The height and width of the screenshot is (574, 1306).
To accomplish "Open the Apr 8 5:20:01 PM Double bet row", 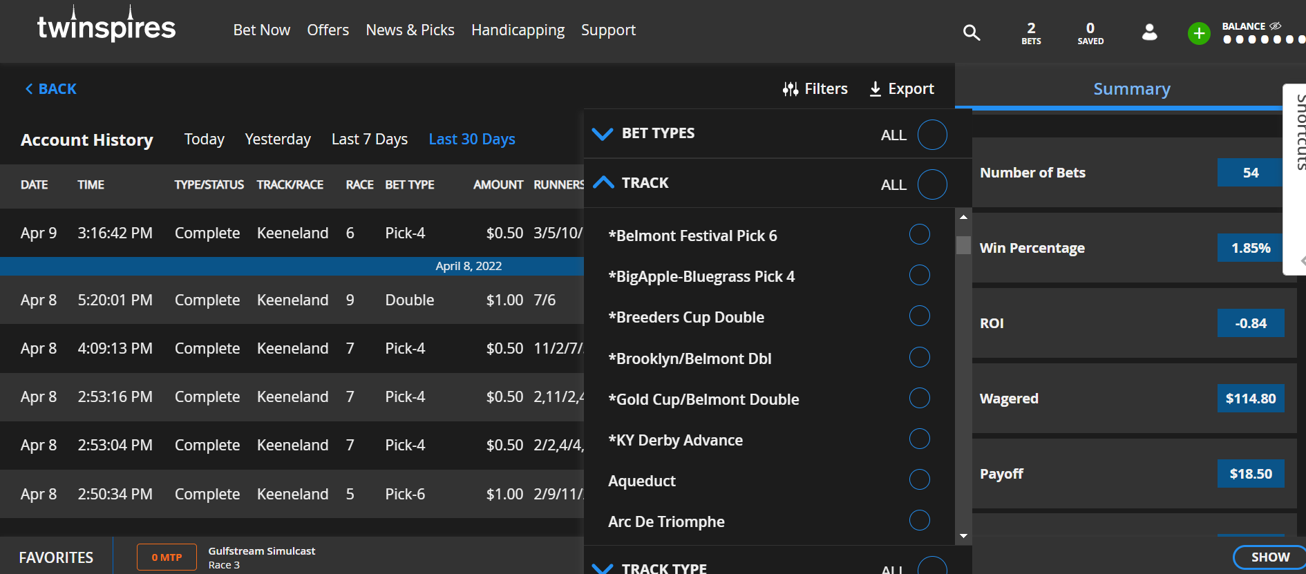I will (x=292, y=300).
